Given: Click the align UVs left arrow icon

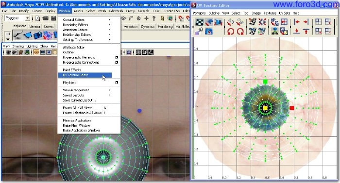Looking at the screenshot, I should [x=297, y=22].
